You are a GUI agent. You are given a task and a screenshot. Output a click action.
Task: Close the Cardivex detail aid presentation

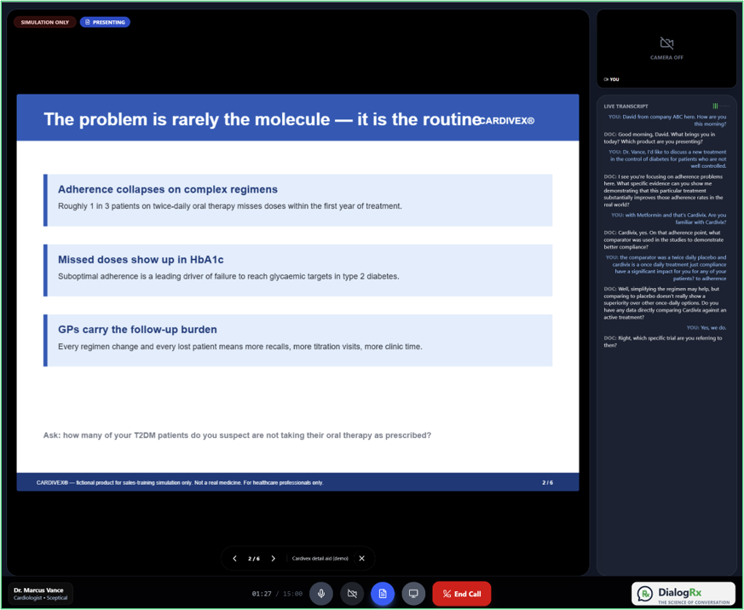point(361,558)
